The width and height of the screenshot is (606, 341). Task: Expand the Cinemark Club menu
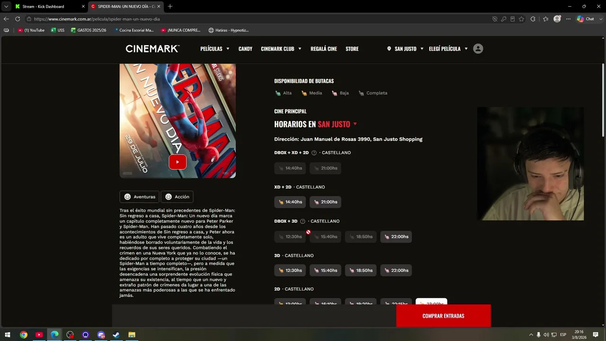281,49
